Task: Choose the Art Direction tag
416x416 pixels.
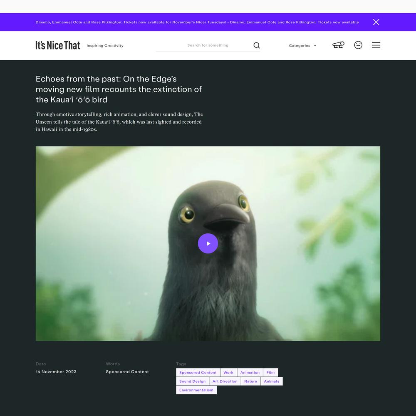Action: [x=225, y=381]
